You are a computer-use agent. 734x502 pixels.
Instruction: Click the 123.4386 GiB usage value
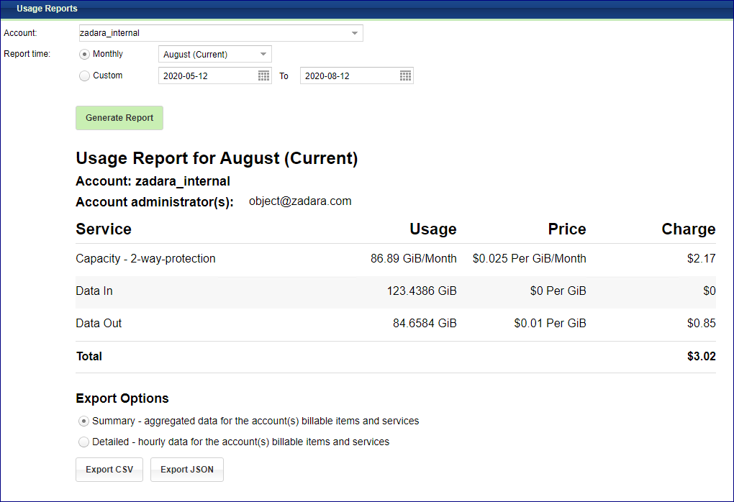421,291
